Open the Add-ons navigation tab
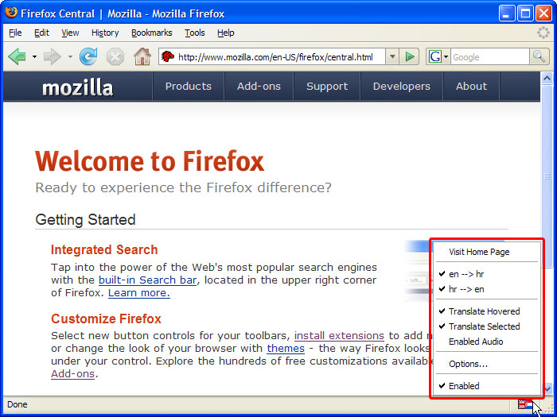Viewport: 557px width, 417px height. click(259, 86)
